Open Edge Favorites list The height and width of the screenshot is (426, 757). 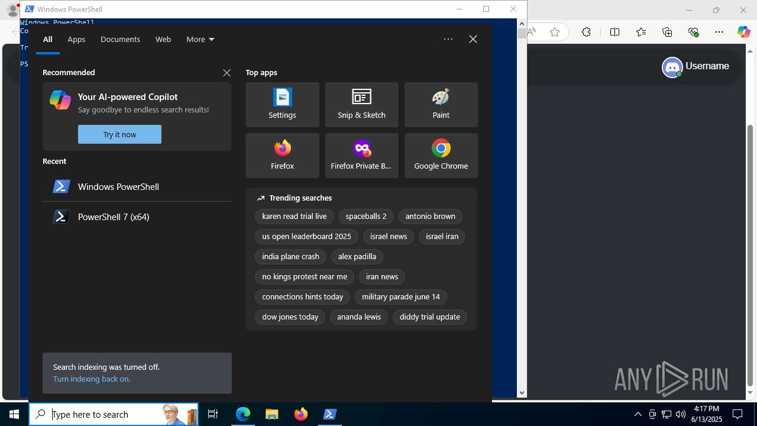click(641, 33)
